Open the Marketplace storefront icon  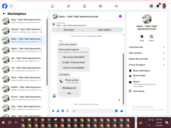tap(84, 6)
